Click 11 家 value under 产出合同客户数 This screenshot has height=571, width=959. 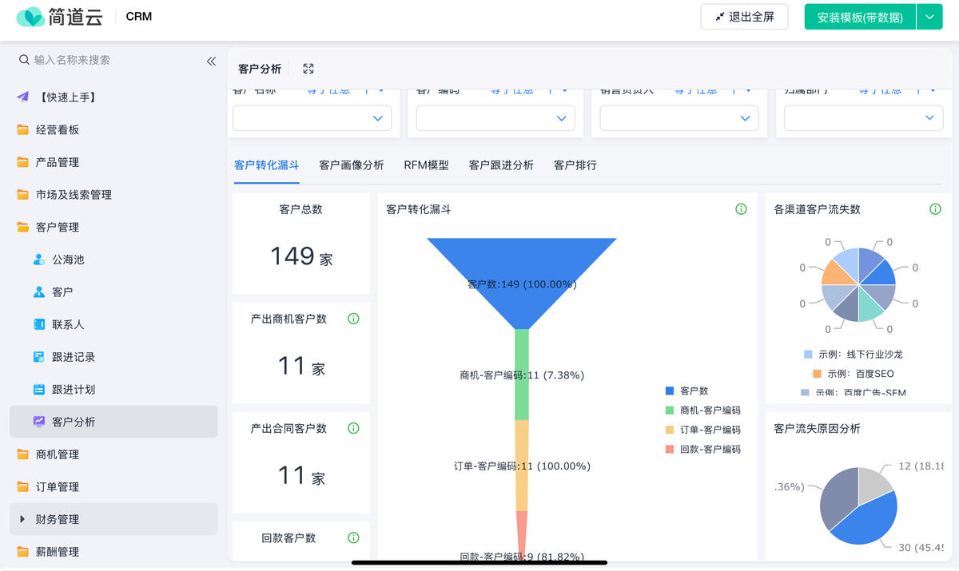pyautogui.click(x=301, y=475)
